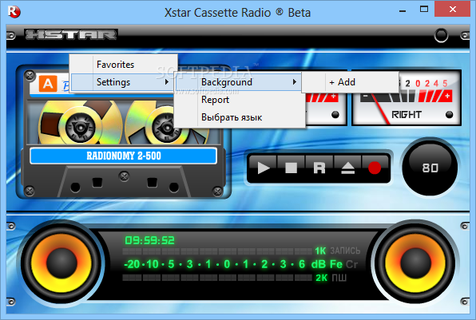Select the Settings menu entry
The width and height of the screenshot is (476, 320).
click(x=123, y=82)
